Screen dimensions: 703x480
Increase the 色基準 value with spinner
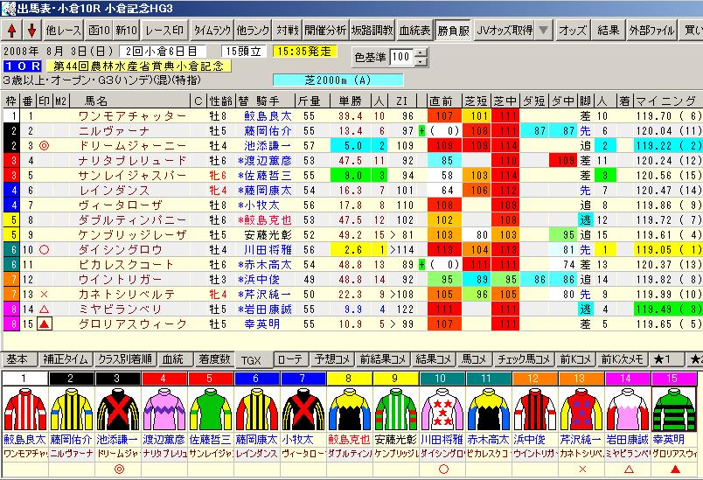422,53
